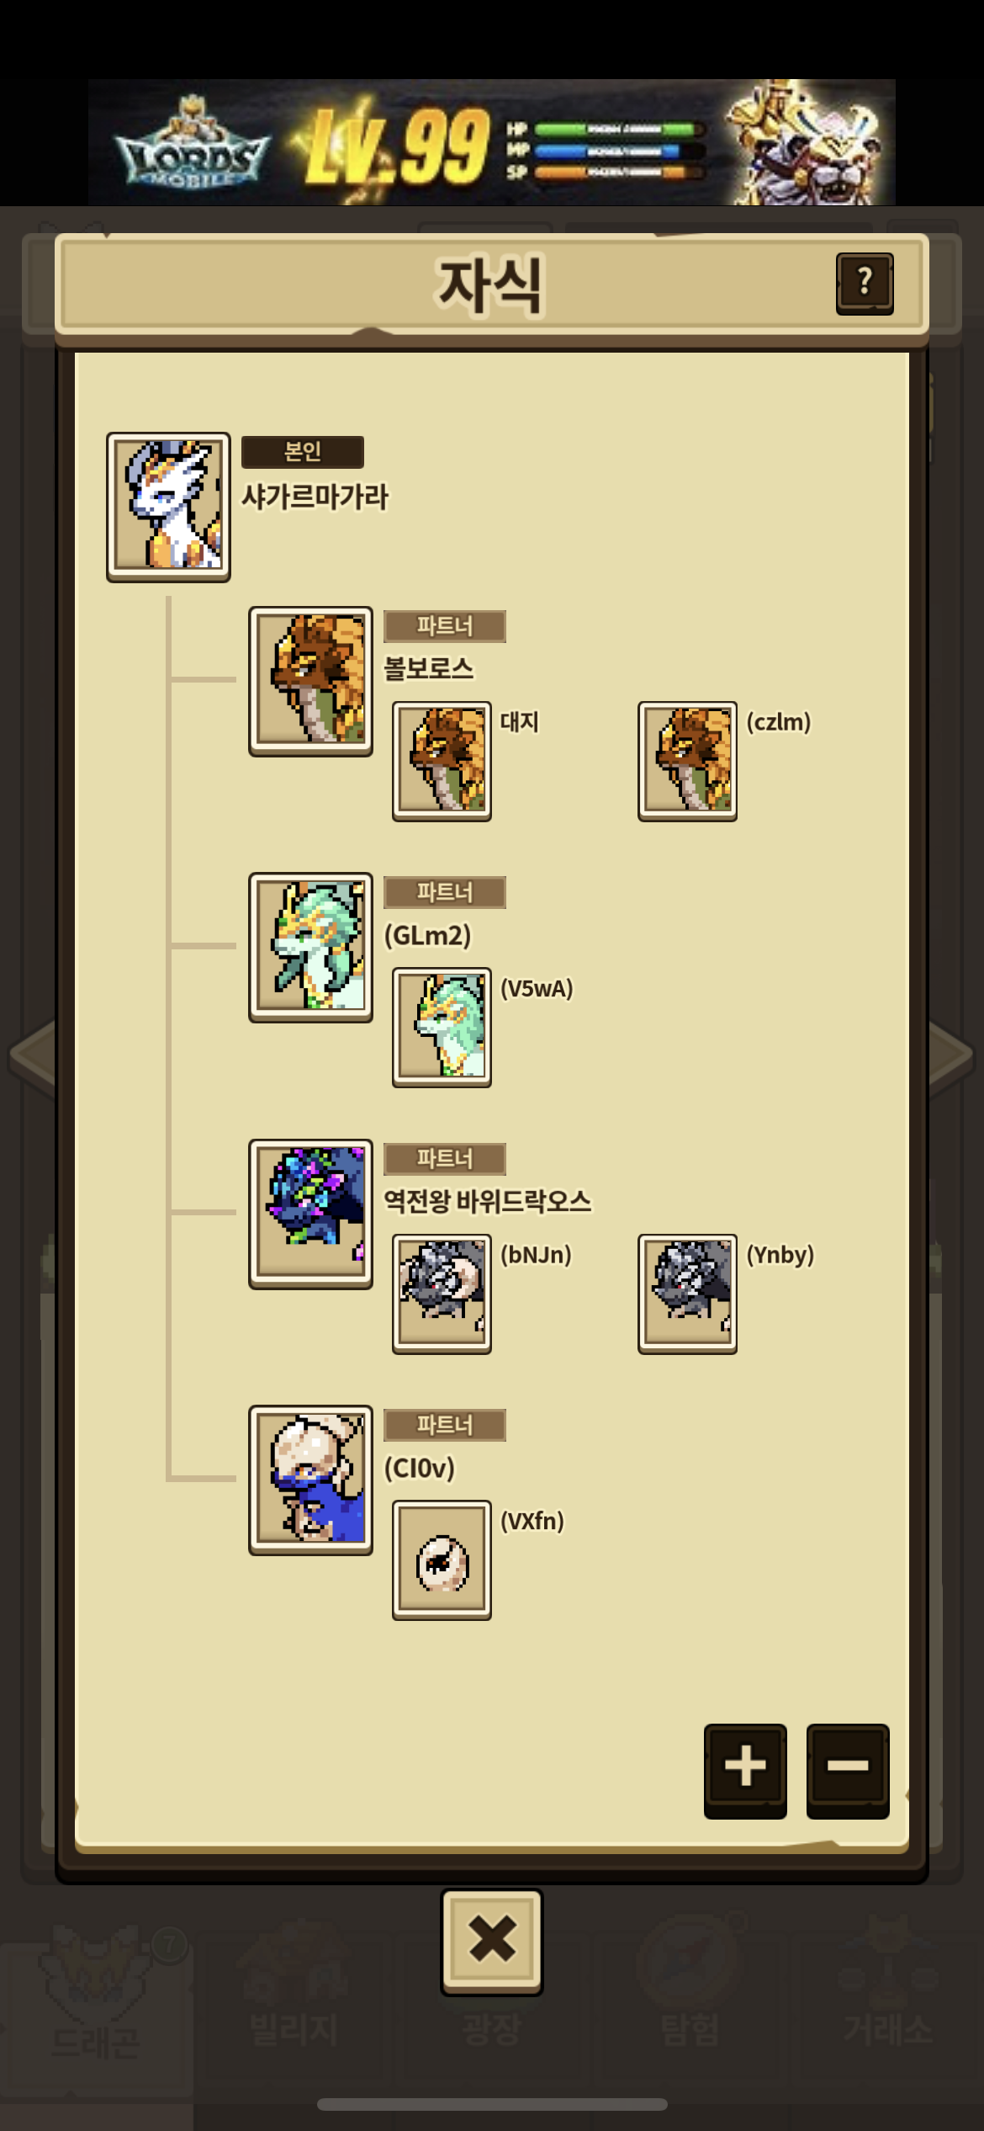
Task: Open the egg icon labeled (VXfn)
Action: click(442, 1560)
